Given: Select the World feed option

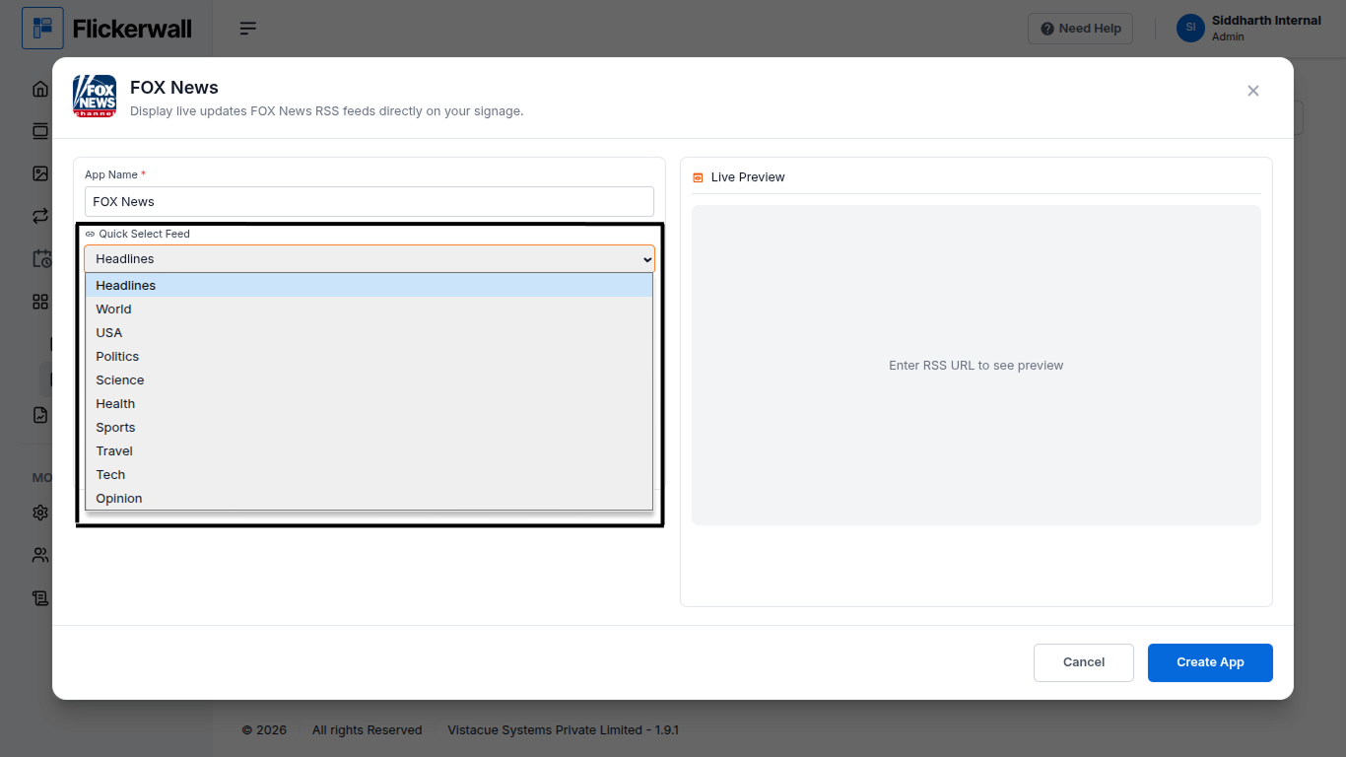Looking at the screenshot, I should pos(370,309).
